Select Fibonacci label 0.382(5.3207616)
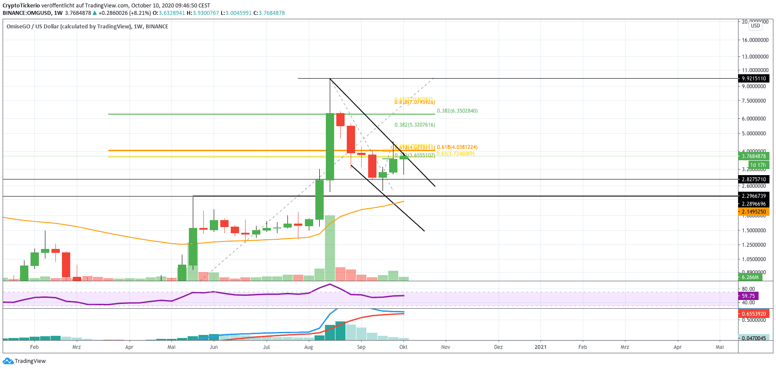The height and width of the screenshot is (369, 776). [415, 125]
